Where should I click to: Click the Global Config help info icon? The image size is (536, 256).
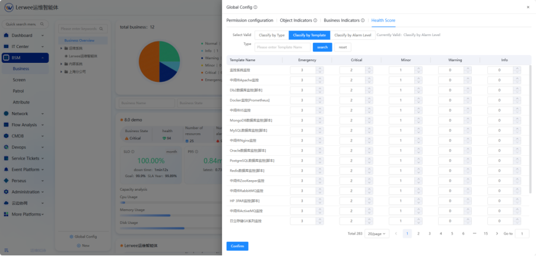(256, 7)
